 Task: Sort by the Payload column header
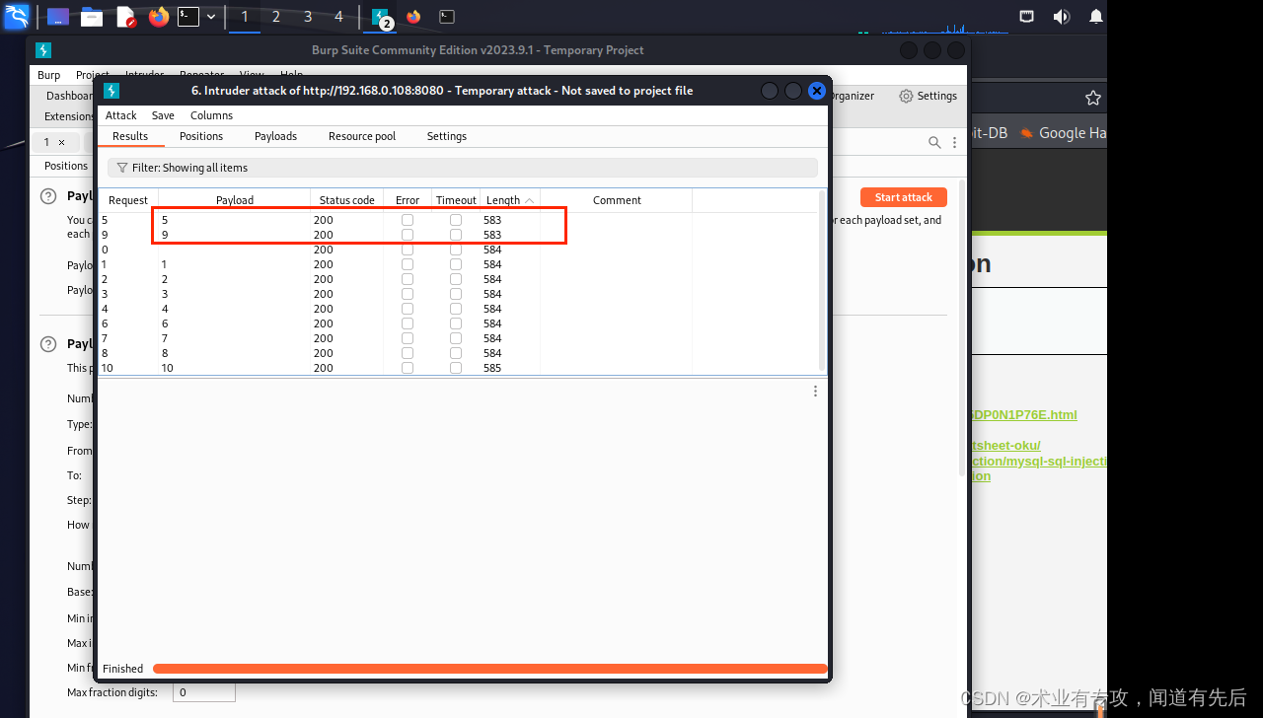click(235, 200)
